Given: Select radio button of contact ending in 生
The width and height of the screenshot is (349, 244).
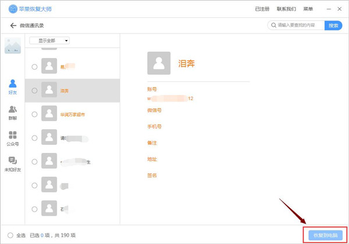Looking at the screenshot, I should 34,162.
